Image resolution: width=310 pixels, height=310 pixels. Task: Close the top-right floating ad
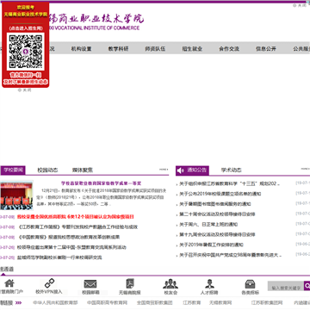pos(300,5)
